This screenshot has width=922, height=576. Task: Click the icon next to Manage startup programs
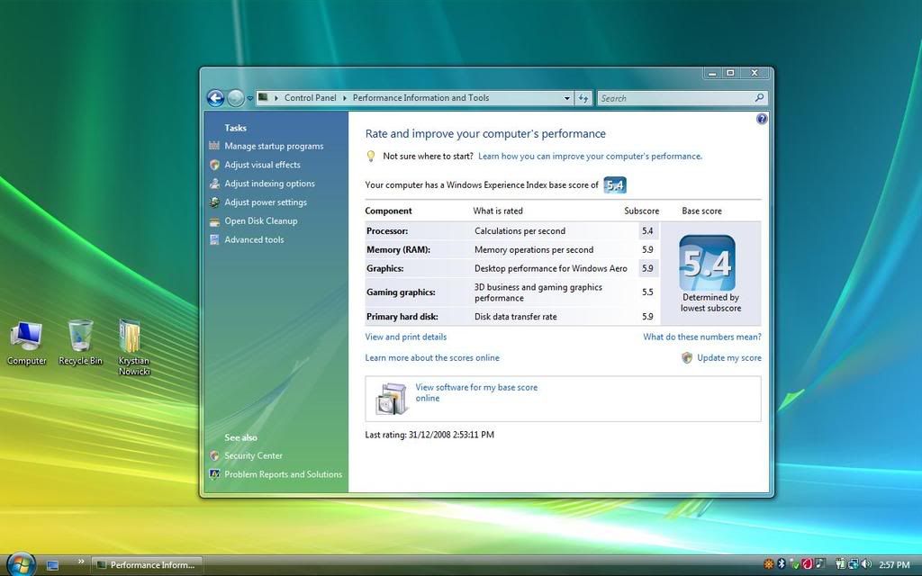(x=214, y=146)
